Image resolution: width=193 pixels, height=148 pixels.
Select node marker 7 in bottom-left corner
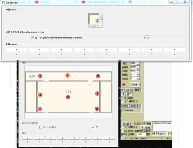tap(40, 109)
